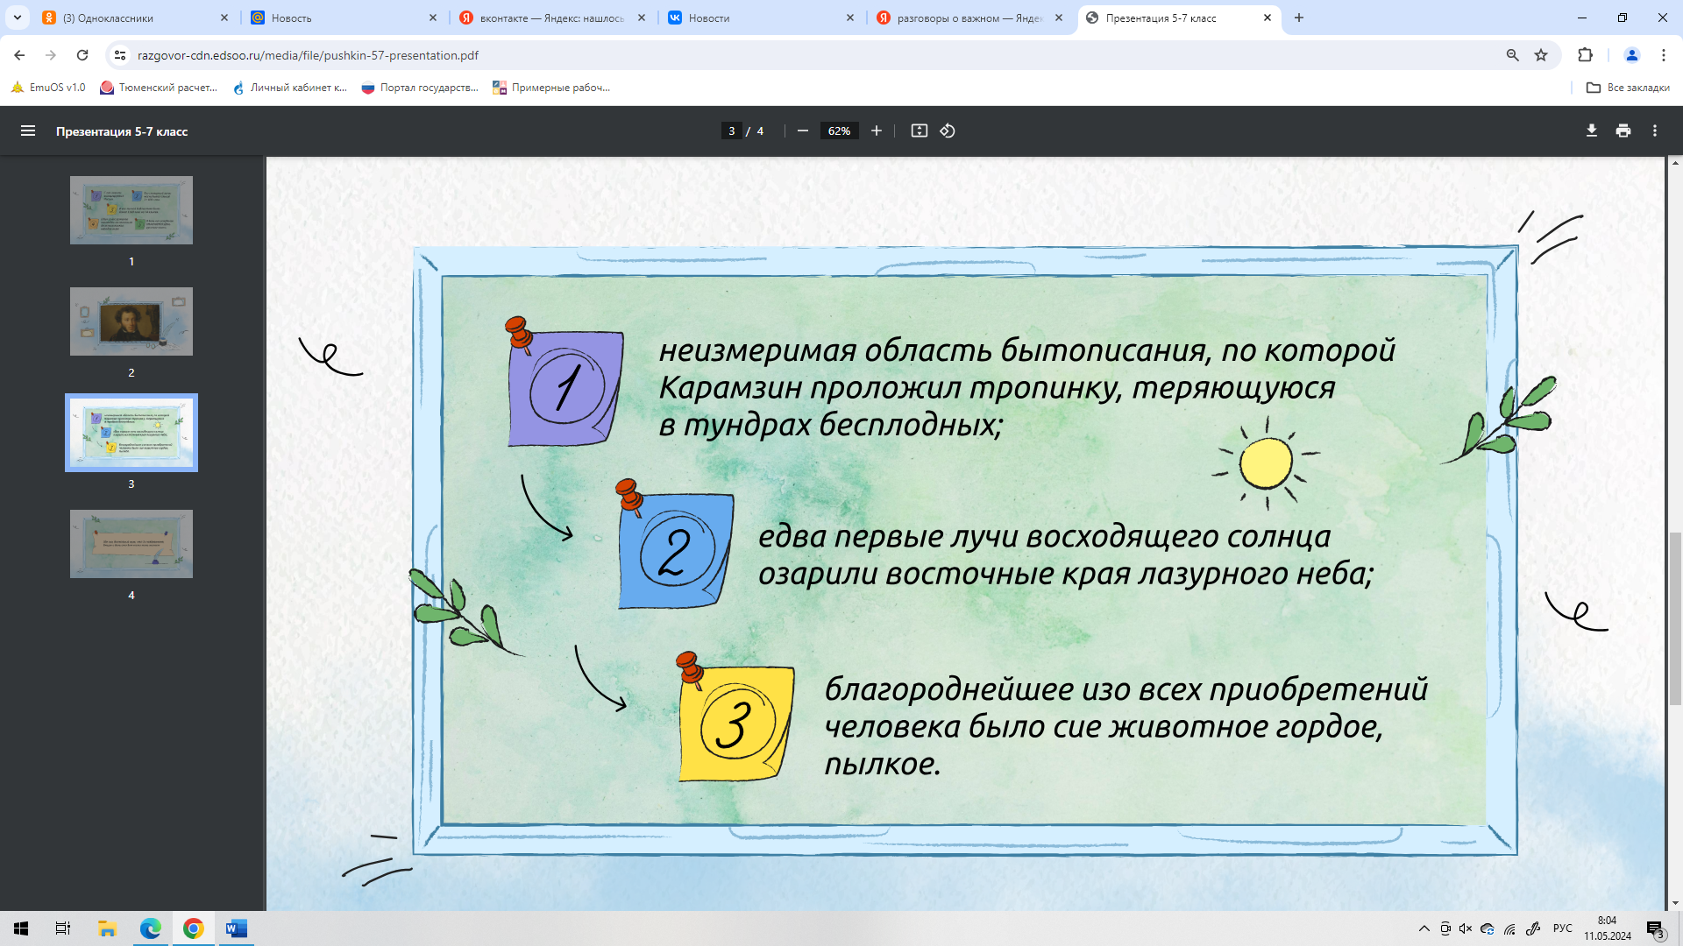Screen dimensions: 1683x946
Task: Open the Chrome profile icon
Action: point(1631,55)
